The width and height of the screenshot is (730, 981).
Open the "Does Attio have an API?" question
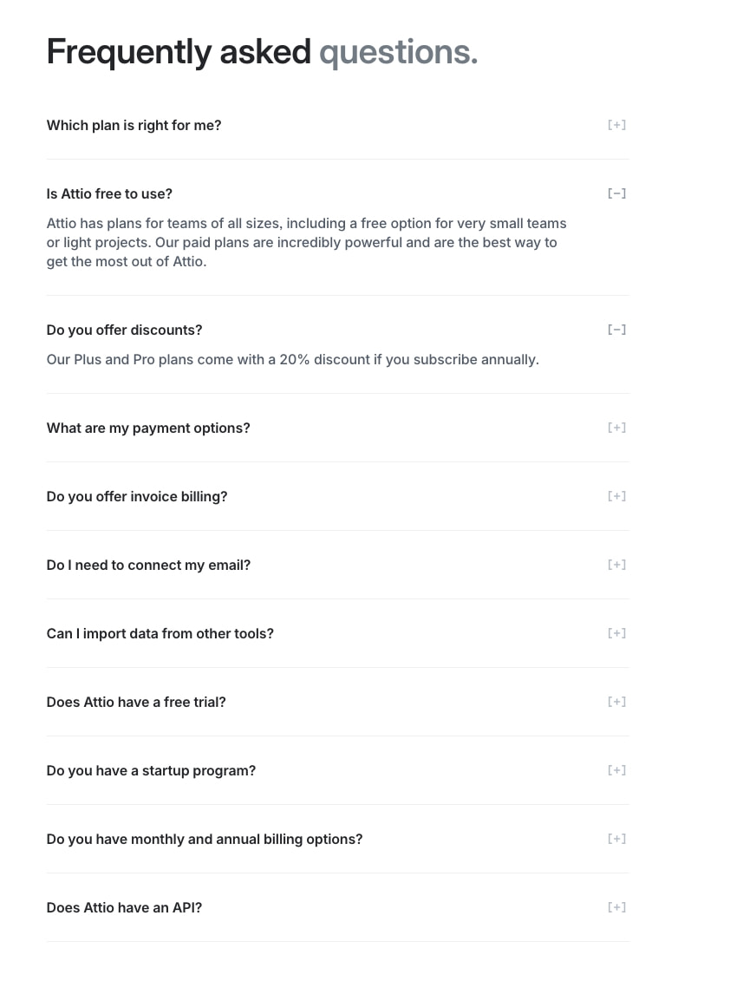125,907
